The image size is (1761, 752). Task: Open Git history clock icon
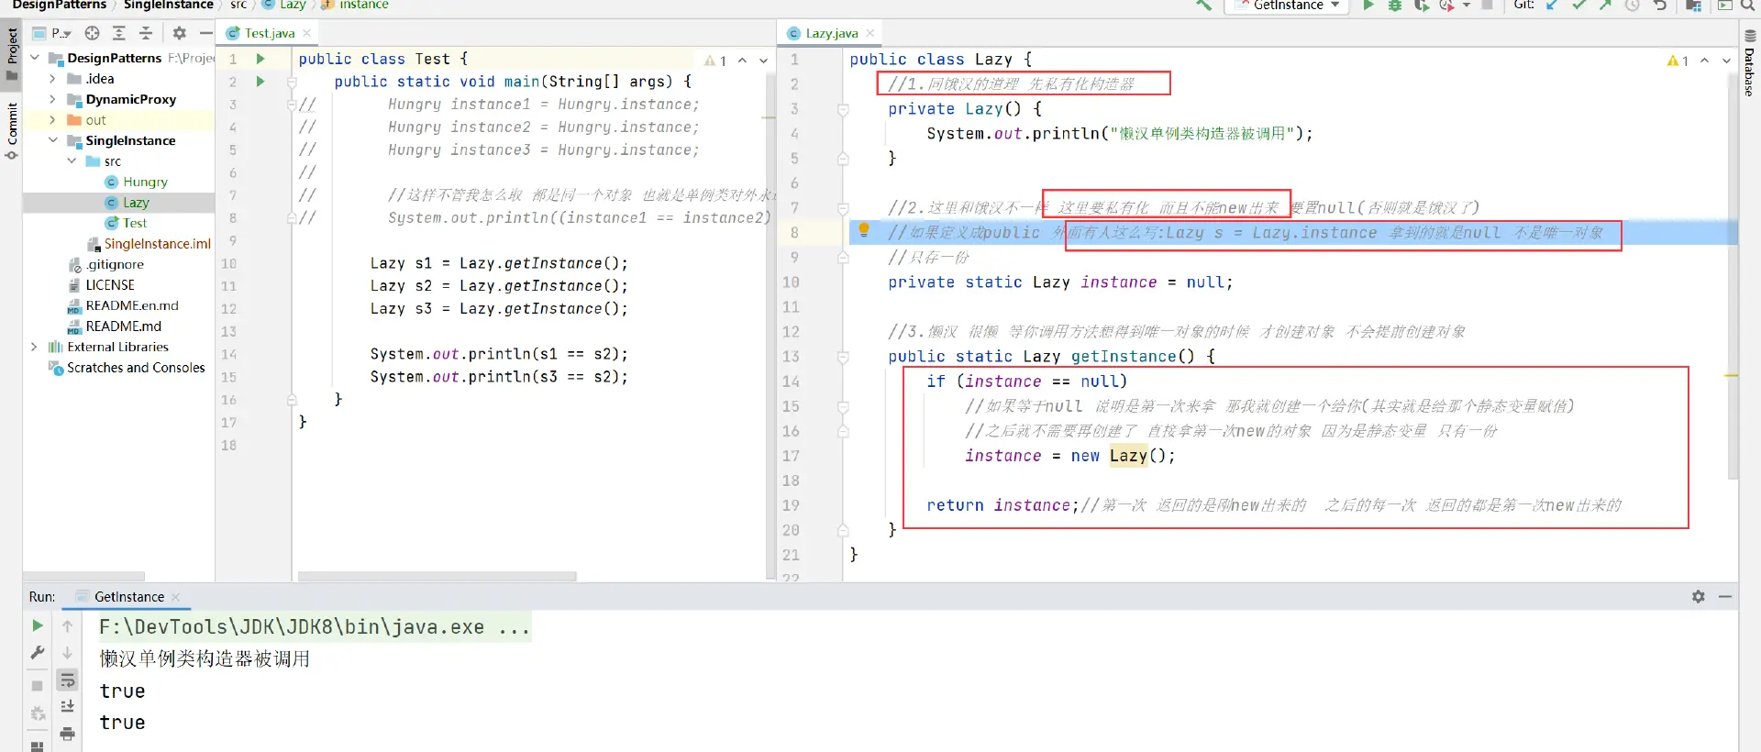click(1633, 6)
